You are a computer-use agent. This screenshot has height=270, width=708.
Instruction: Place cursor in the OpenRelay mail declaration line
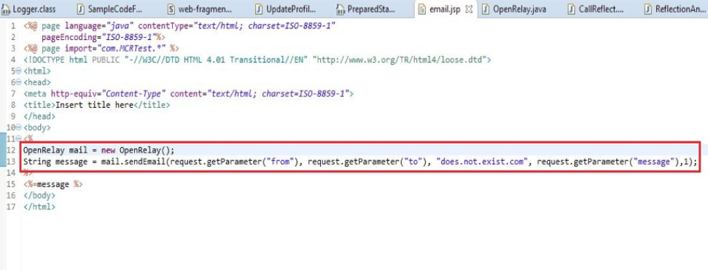click(99, 150)
